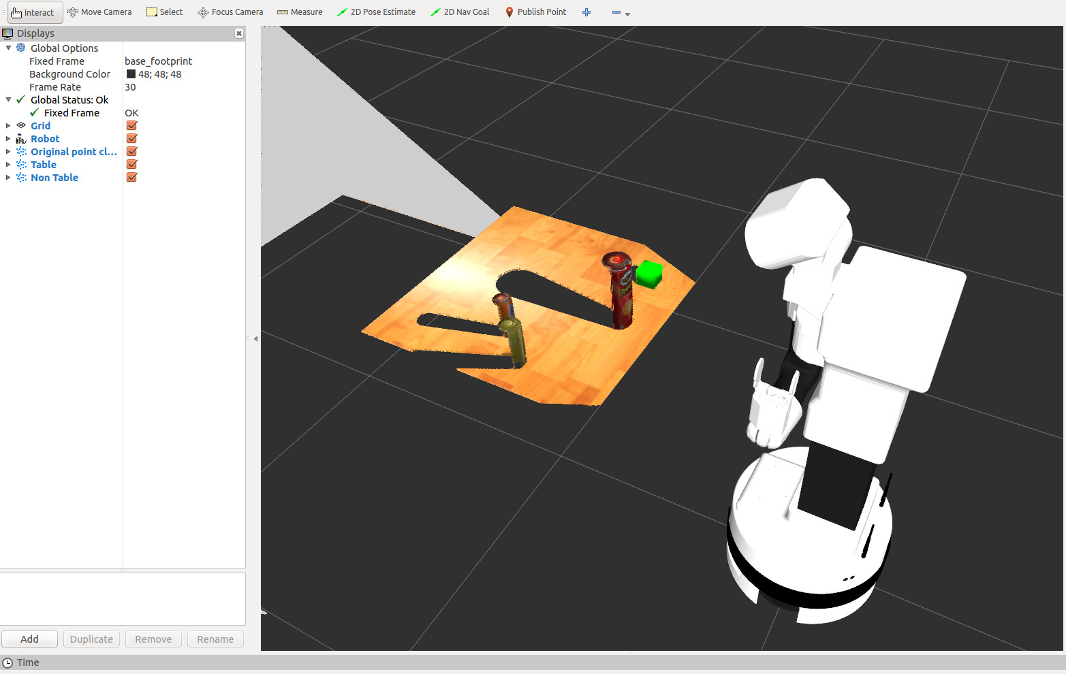Click the Background Color swatch
1066x674 pixels.
(x=131, y=74)
